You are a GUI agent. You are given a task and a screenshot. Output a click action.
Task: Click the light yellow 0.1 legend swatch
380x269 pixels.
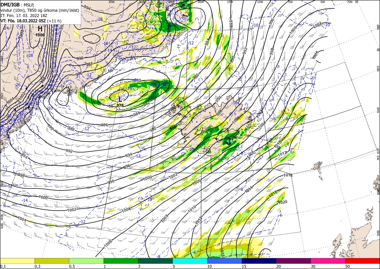[x=17, y=261]
